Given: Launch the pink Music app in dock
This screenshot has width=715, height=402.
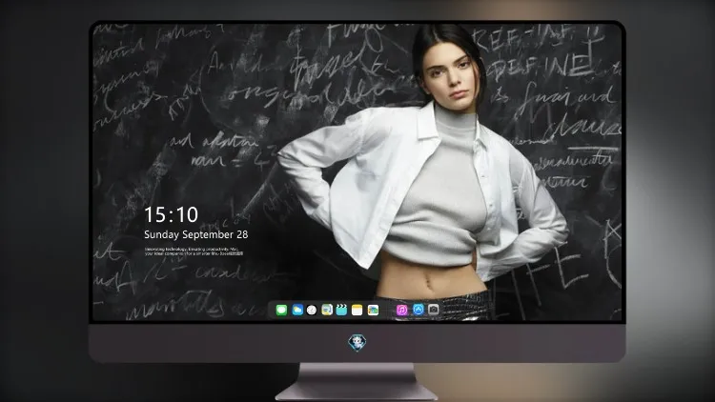Looking at the screenshot, I should point(401,311).
